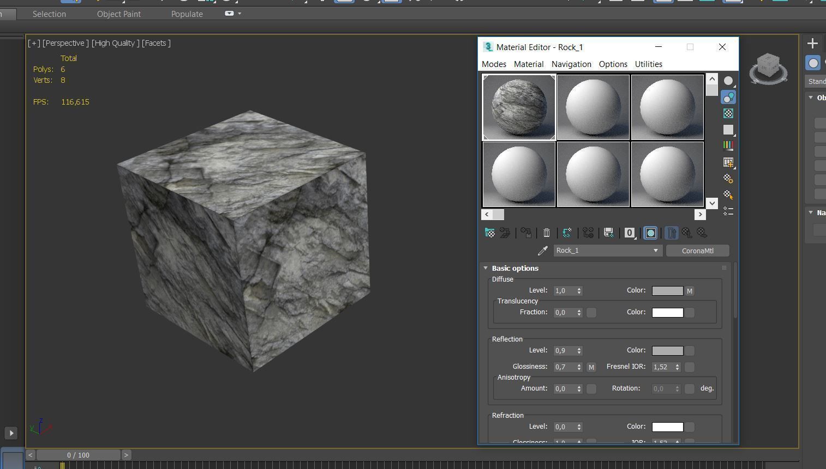Viewport: 826px width, 469px height.
Task: Open Material/Map Navigator list icon
Action: [x=728, y=211]
